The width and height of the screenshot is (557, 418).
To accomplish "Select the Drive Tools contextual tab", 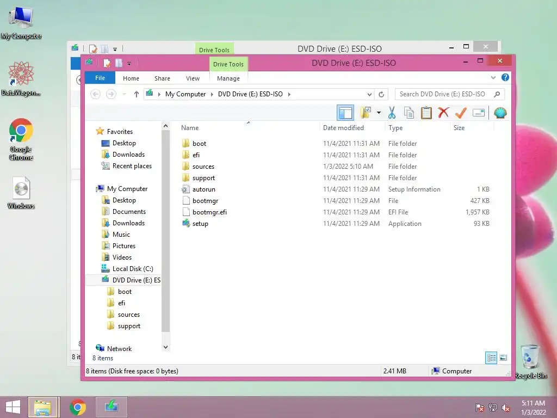I will pos(228,64).
